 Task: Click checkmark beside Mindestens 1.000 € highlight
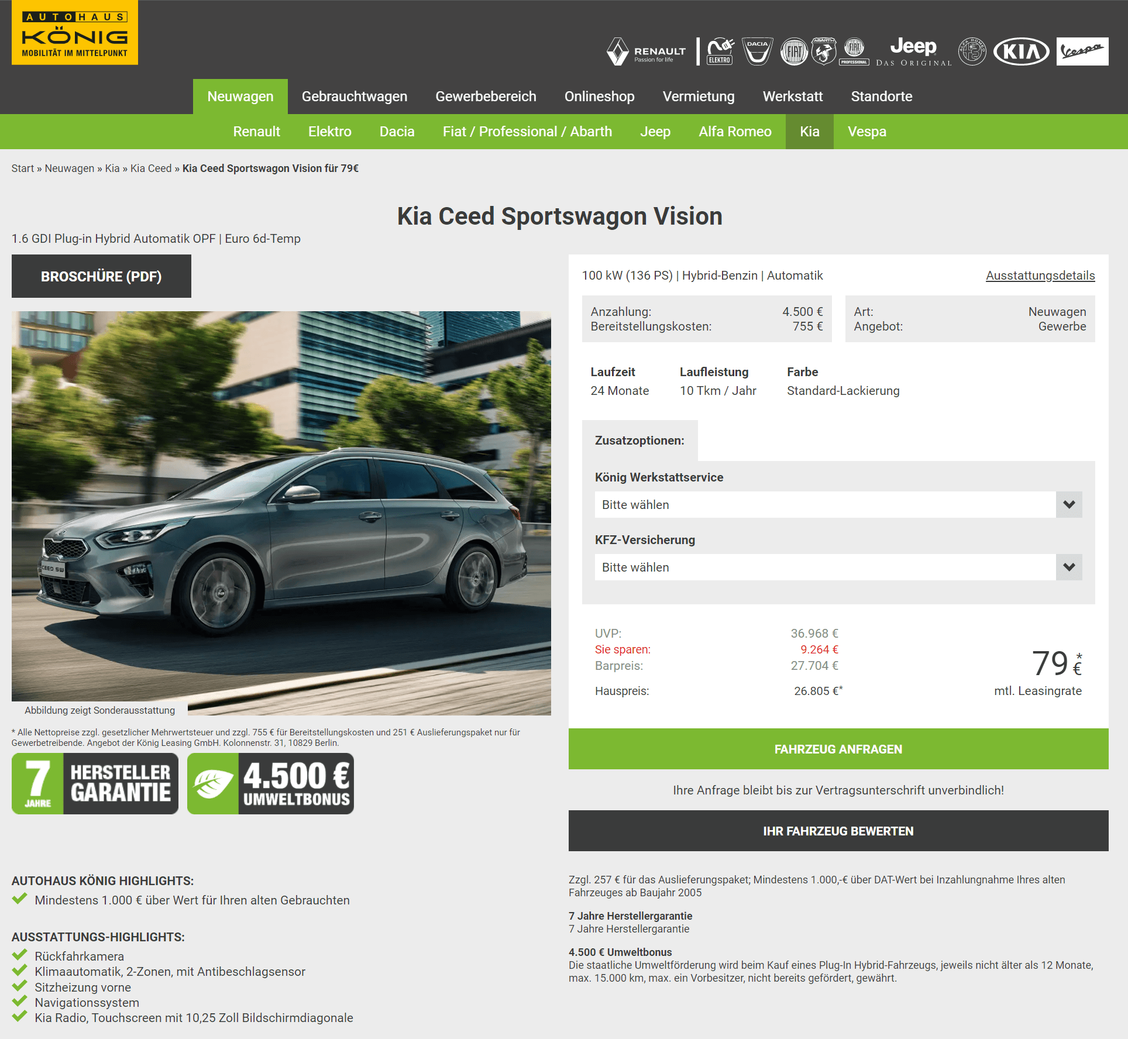20,899
